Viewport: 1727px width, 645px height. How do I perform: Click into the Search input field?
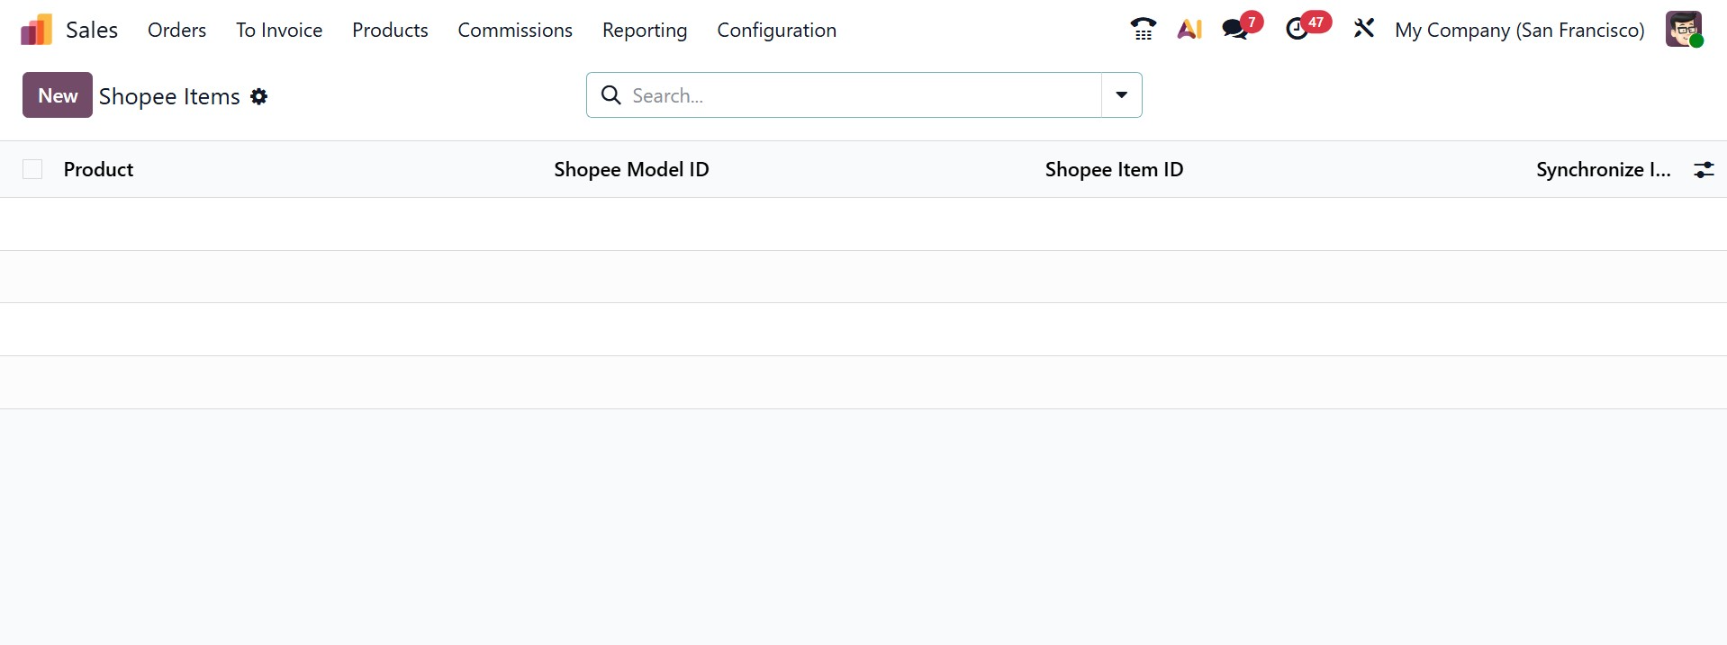[x=855, y=95]
